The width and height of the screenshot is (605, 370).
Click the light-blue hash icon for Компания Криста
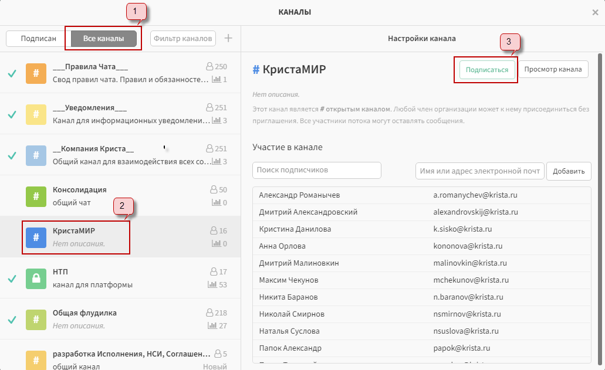click(36, 155)
